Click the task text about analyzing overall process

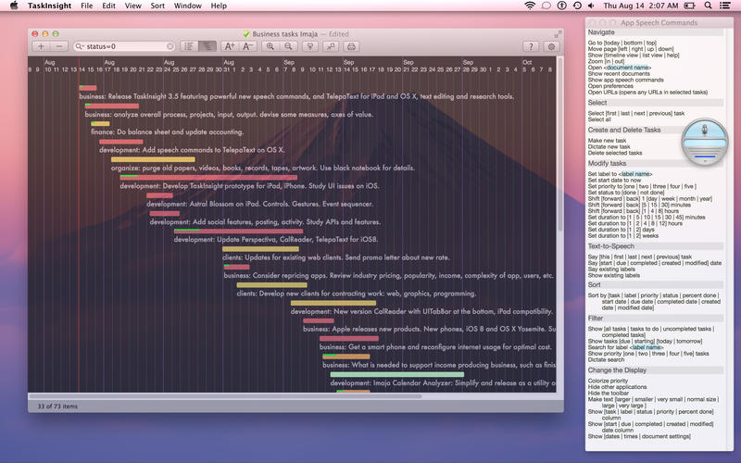(229, 114)
